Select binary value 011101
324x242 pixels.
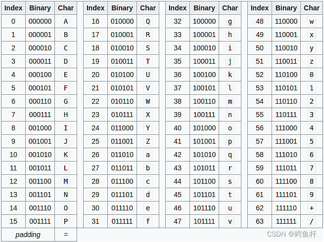pos(122,195)
